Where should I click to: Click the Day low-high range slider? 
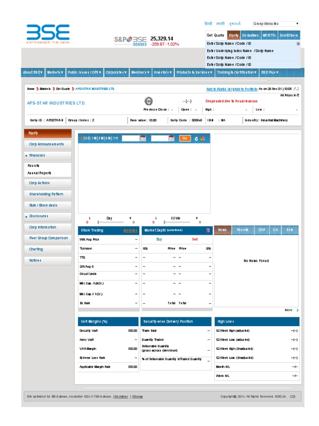click(110, 222)
